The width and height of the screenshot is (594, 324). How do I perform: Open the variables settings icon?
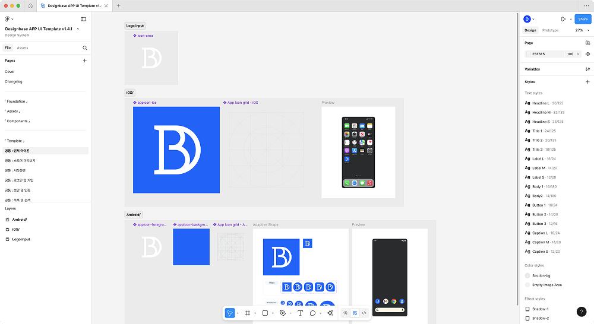point(587,69)
